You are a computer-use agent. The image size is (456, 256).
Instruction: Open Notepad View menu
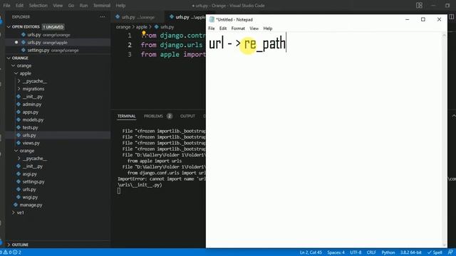tap(254, 28)
